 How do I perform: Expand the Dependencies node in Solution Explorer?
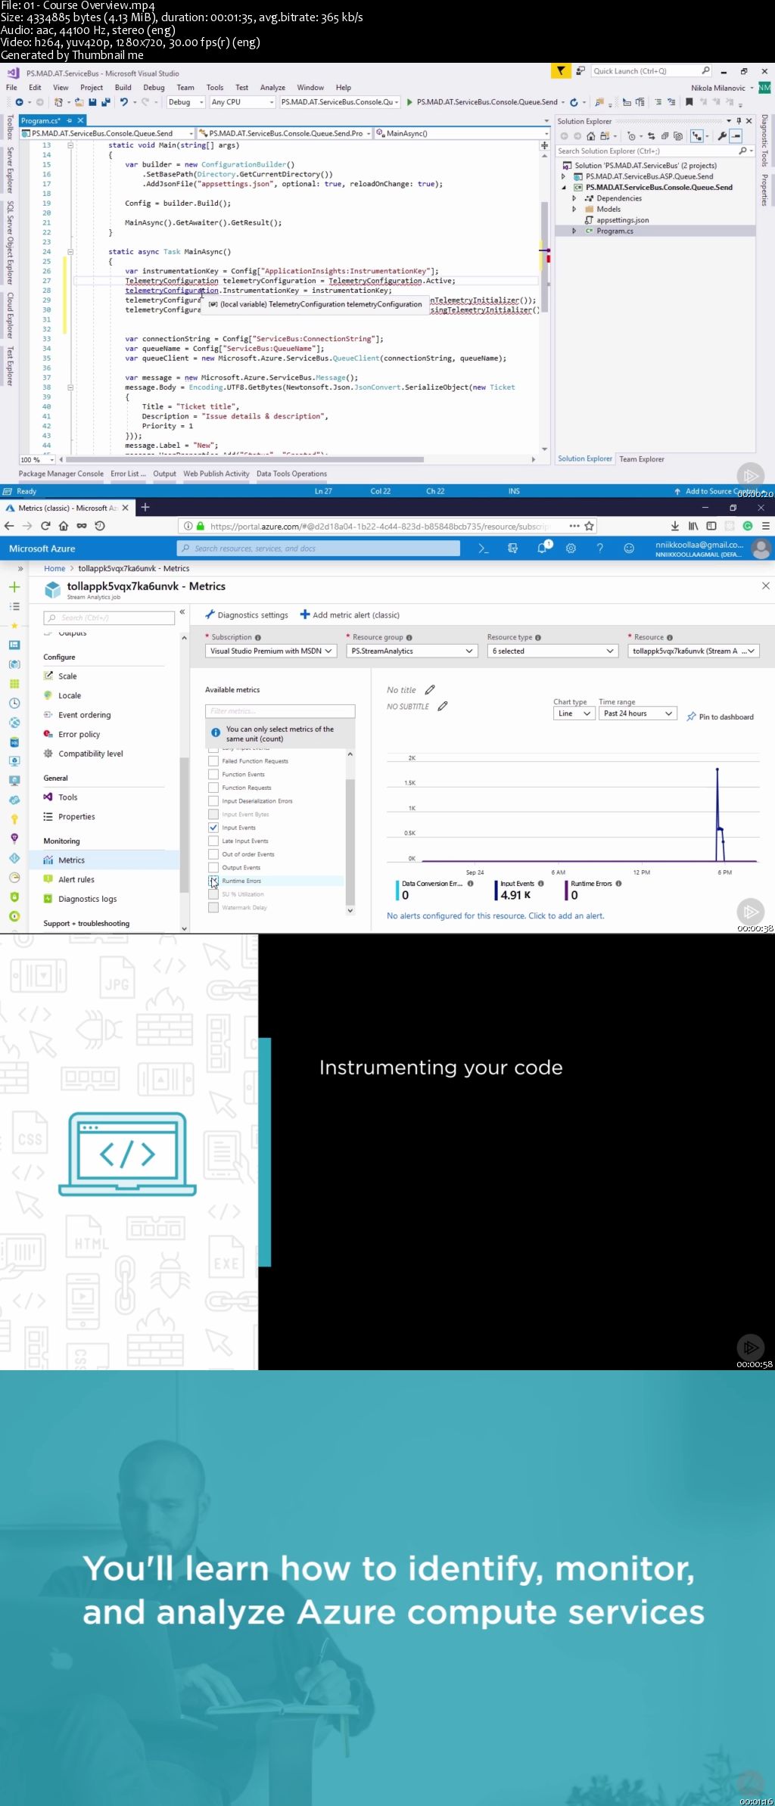574,198
